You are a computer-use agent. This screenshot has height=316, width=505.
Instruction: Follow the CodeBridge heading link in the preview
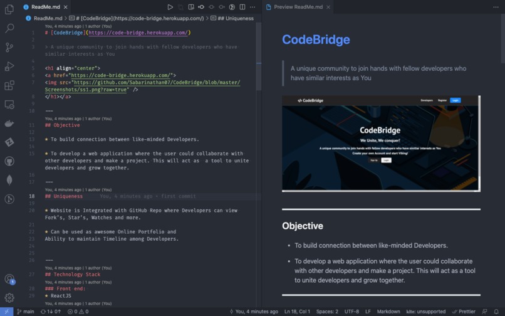click(x=316, y=39)
